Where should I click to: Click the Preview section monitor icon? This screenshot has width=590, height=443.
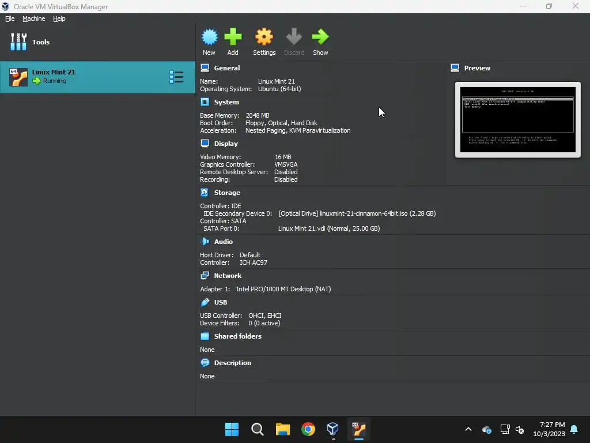[455, 68]
